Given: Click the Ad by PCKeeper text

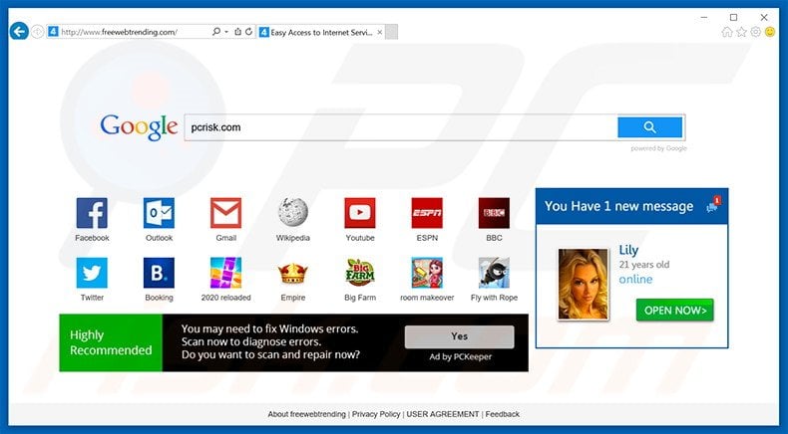Looking at the screenshot, I should click(461, 356).
